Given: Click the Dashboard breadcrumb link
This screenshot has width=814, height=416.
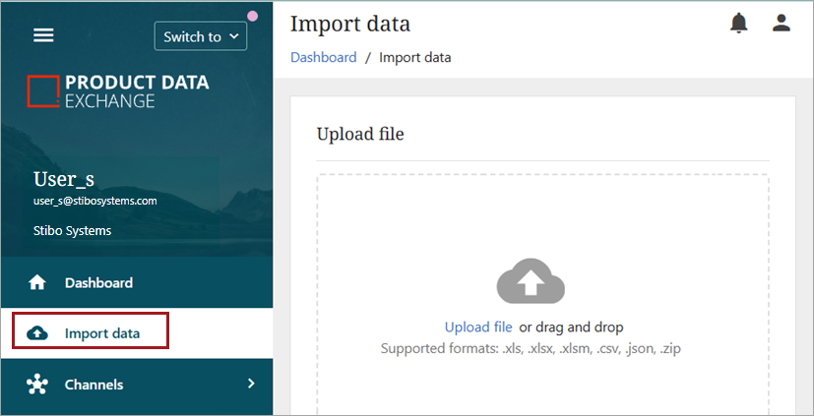Looking at the screenshot, I should pyautogui.click(x=323, y=57).
